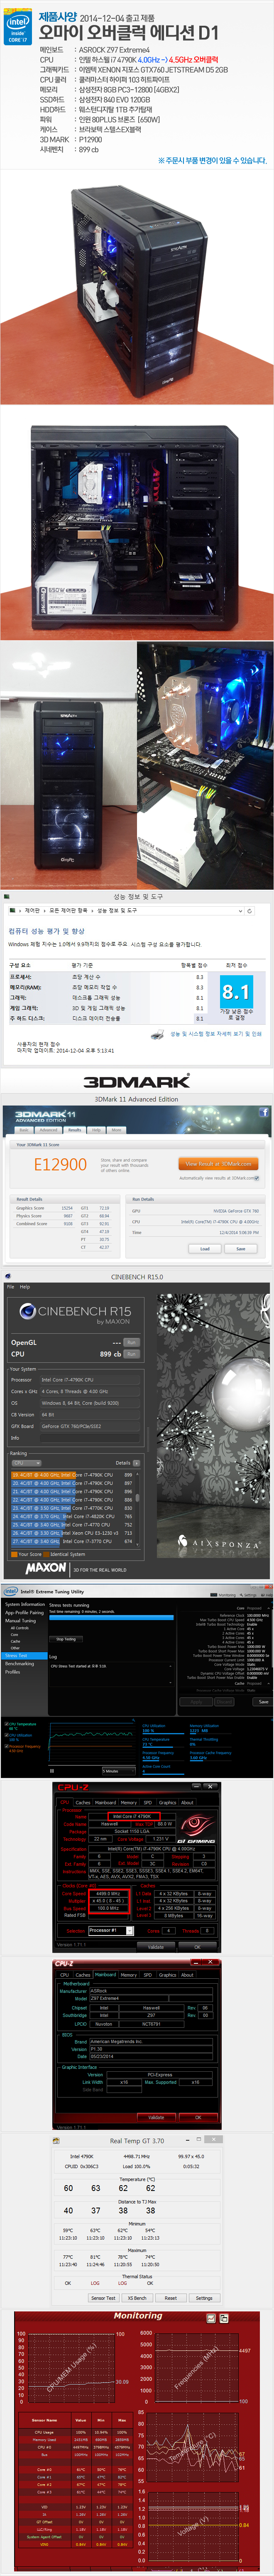The image size is (274, 2576).
Task: Switch to the Results tab in 3DMark 11
Action: [75, 1130]
